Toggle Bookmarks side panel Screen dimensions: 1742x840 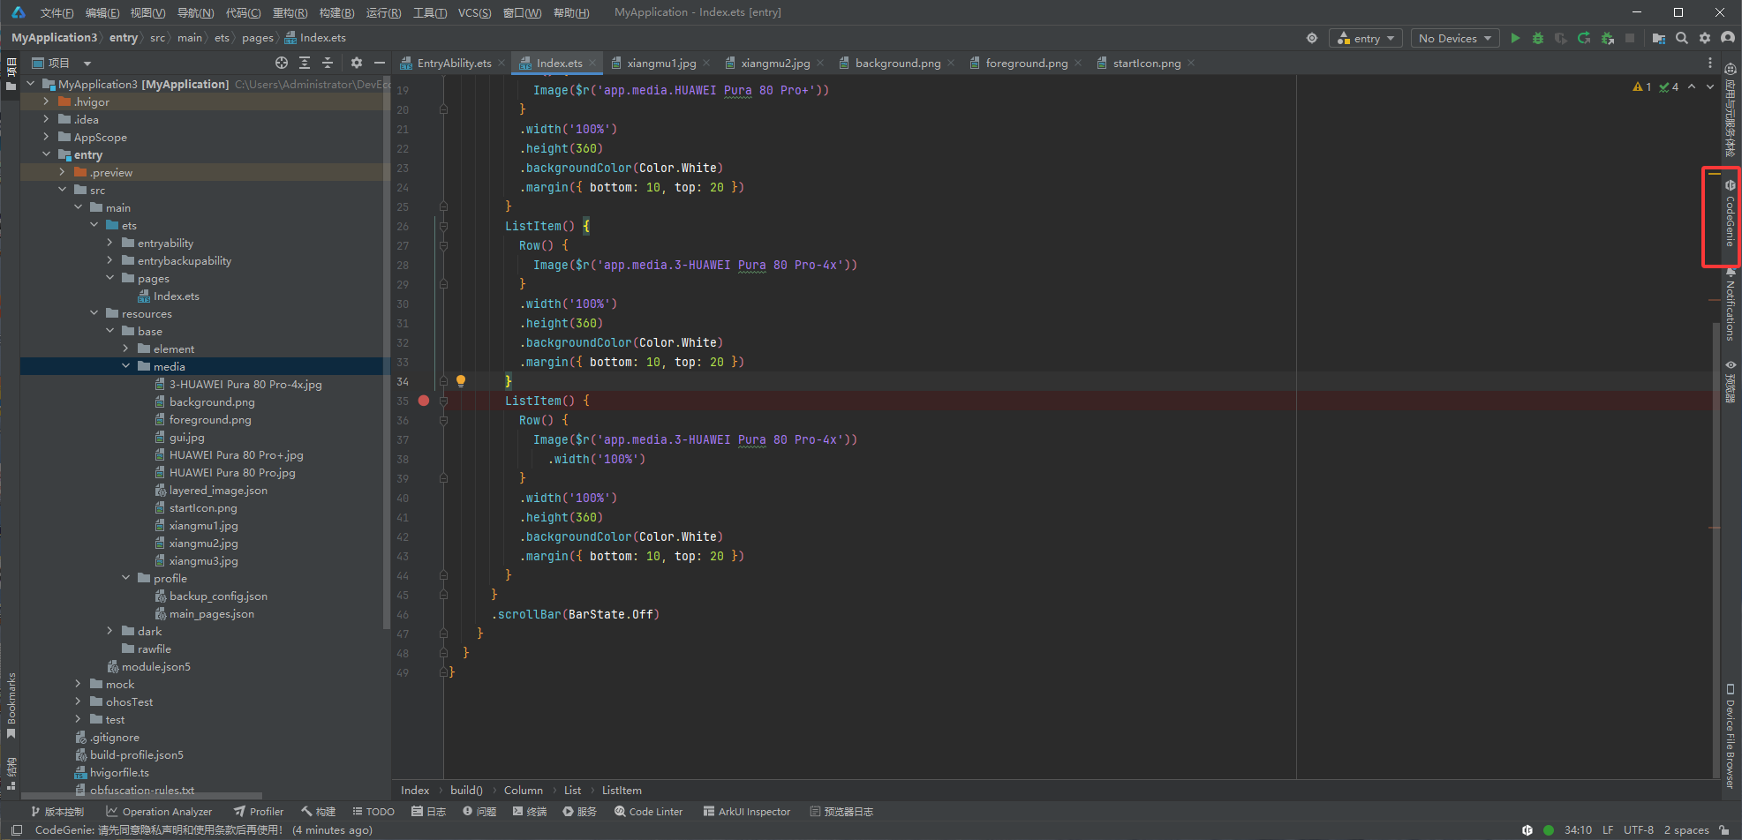11,705
